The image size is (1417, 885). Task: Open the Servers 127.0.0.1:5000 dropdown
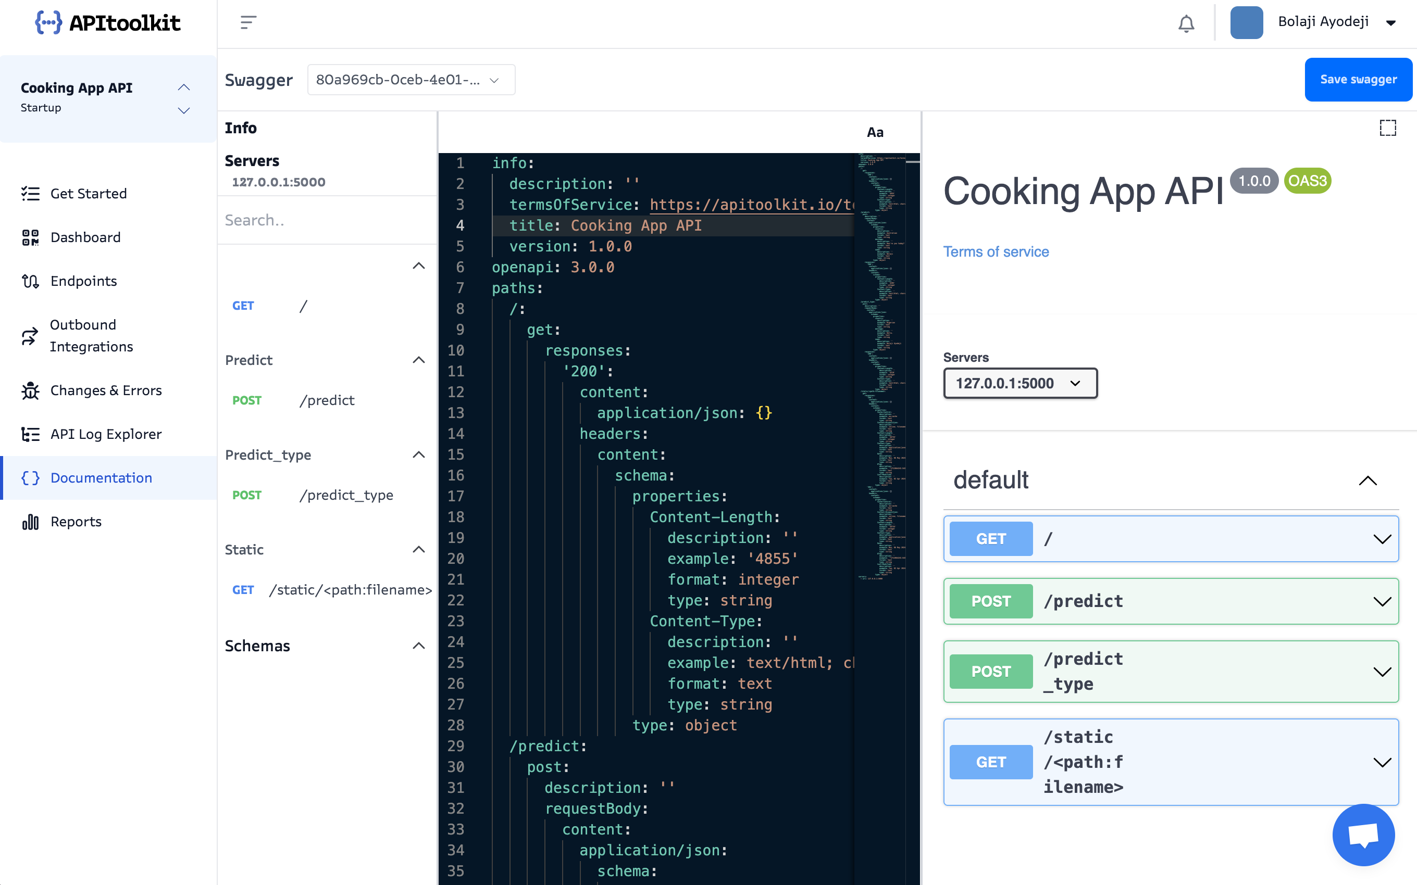(x=1020, y=383)
